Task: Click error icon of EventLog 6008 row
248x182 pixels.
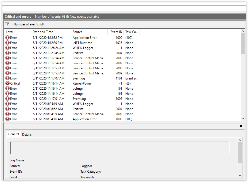Action: pos(7,98)
